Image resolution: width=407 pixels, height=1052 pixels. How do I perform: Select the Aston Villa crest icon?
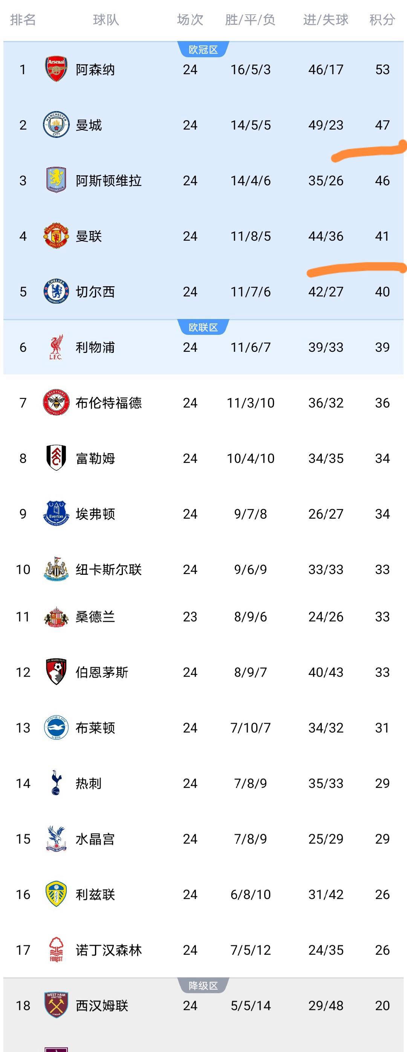[x=56, y=180]
